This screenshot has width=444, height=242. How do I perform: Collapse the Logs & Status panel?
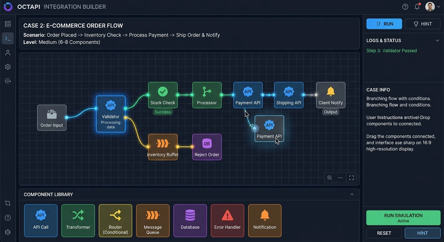tap(437, 40)
